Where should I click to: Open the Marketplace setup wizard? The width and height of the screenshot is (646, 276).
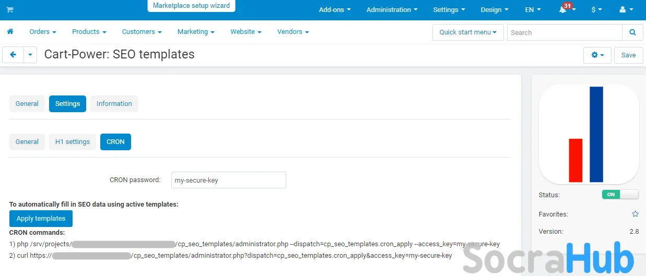pos(191,6)
